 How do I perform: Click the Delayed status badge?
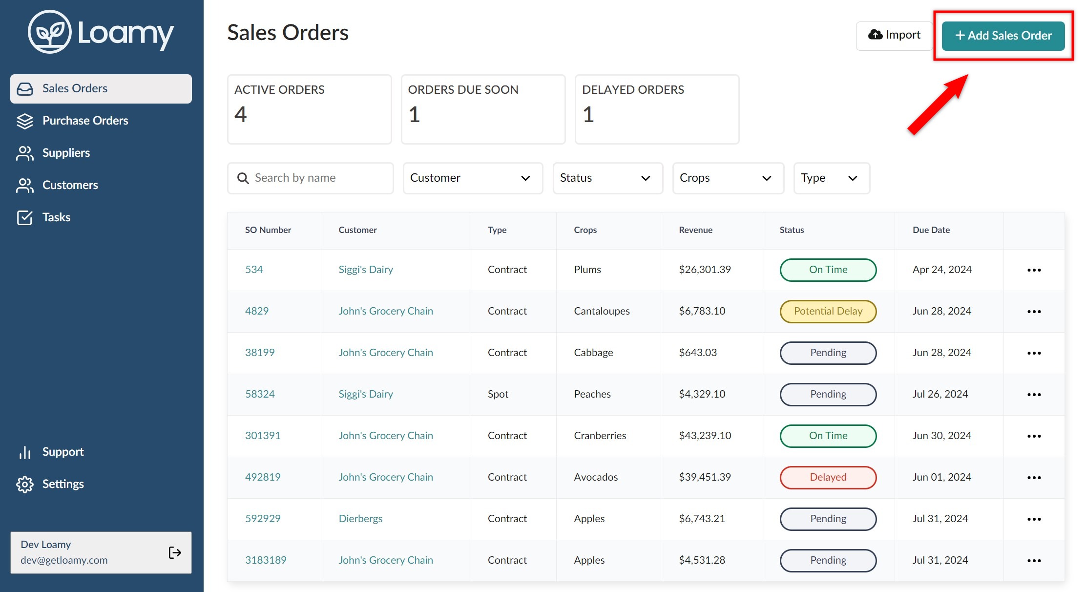tap(828, 478)
